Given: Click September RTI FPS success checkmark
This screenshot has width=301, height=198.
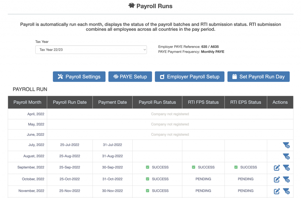Looking at the screenshot, I should point(193,167).
